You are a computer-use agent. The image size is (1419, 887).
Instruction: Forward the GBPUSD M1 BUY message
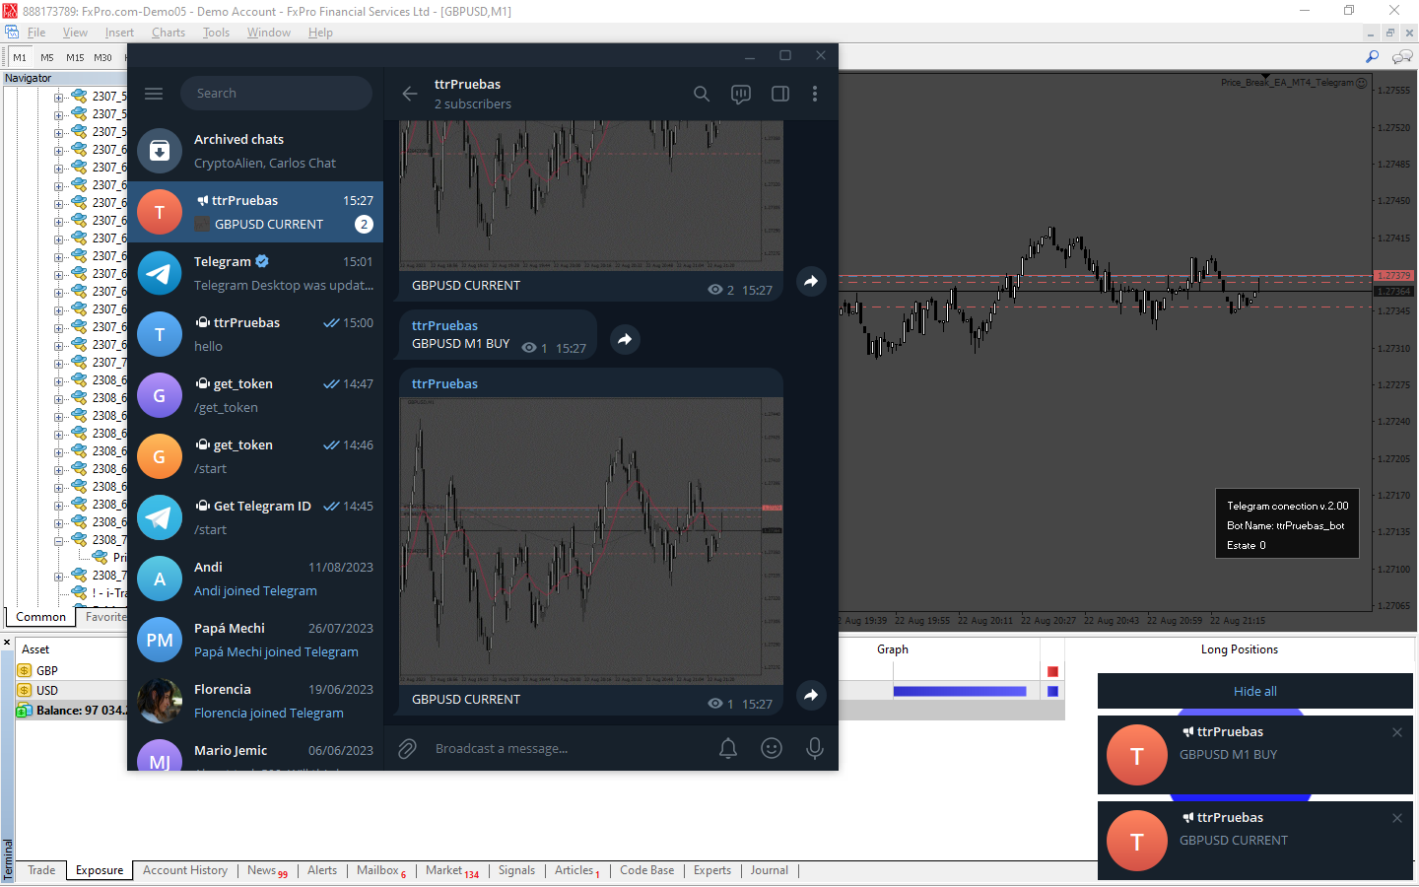(625, 339)
